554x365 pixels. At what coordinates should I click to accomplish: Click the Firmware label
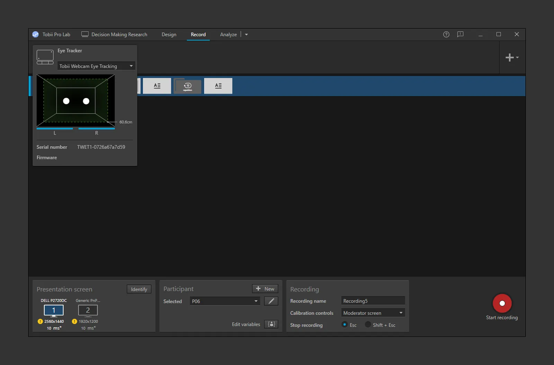click(47, 158)
